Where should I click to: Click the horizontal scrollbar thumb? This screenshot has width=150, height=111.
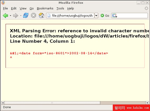click(52, 103)
